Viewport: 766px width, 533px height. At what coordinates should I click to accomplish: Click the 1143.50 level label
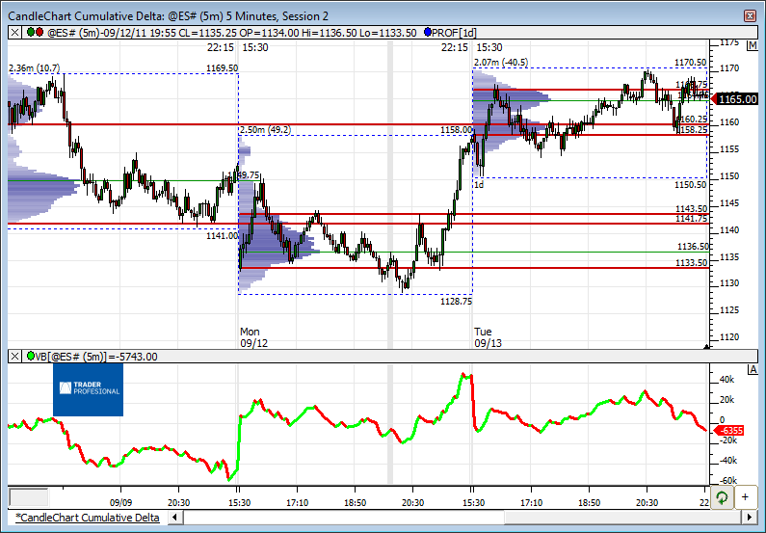click(x=691, y=209)
